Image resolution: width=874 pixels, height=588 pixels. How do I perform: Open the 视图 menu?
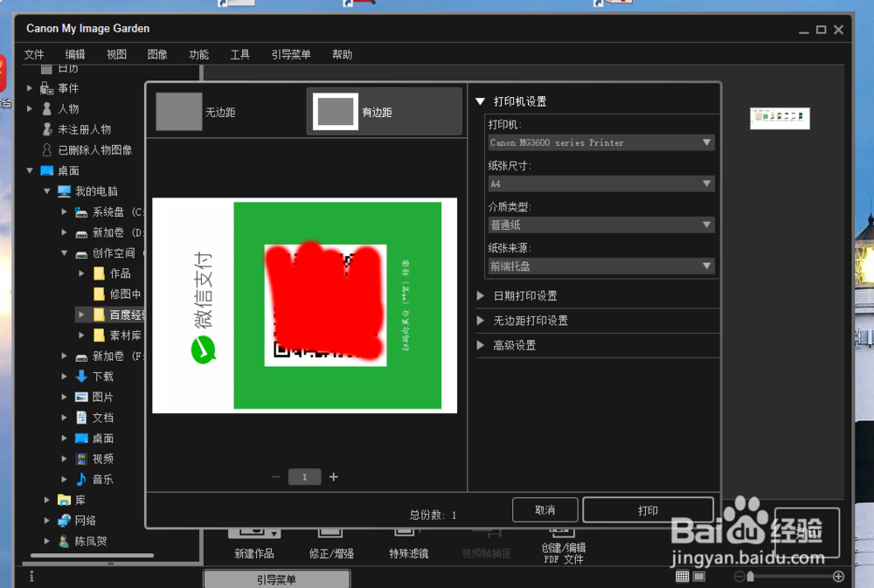coord(116,55)
